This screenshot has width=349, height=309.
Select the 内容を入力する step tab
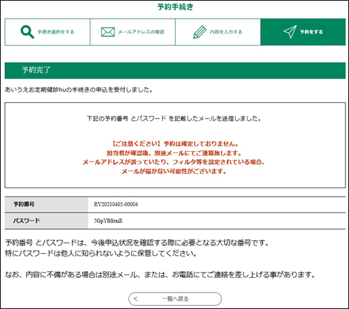[218, 32]
